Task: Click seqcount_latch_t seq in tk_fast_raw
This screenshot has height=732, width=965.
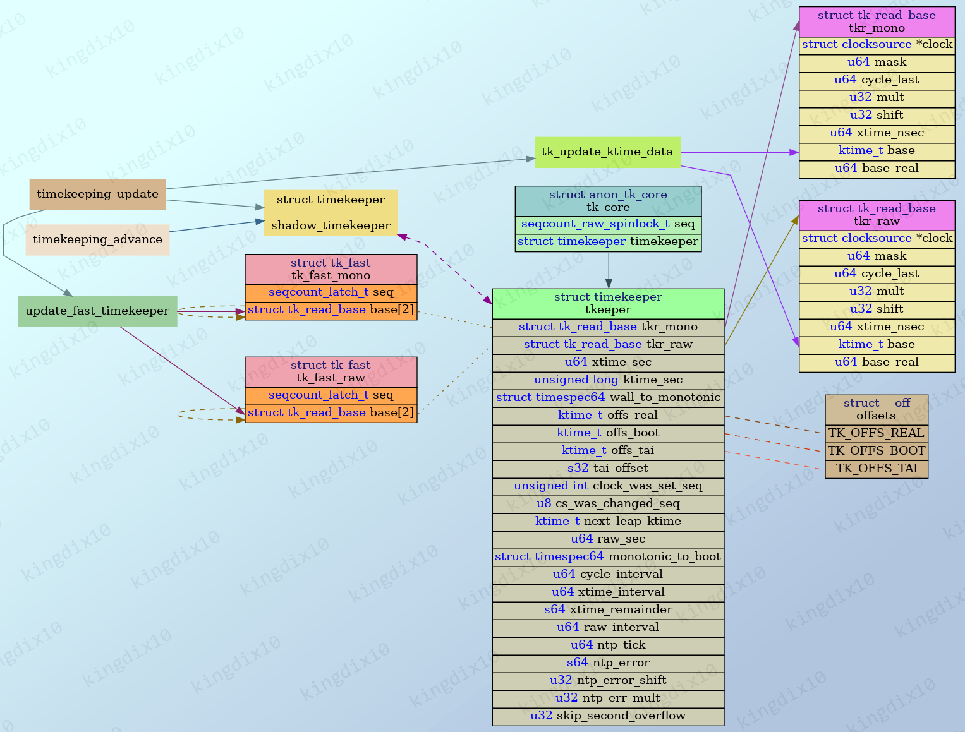Action: [331, 396]
